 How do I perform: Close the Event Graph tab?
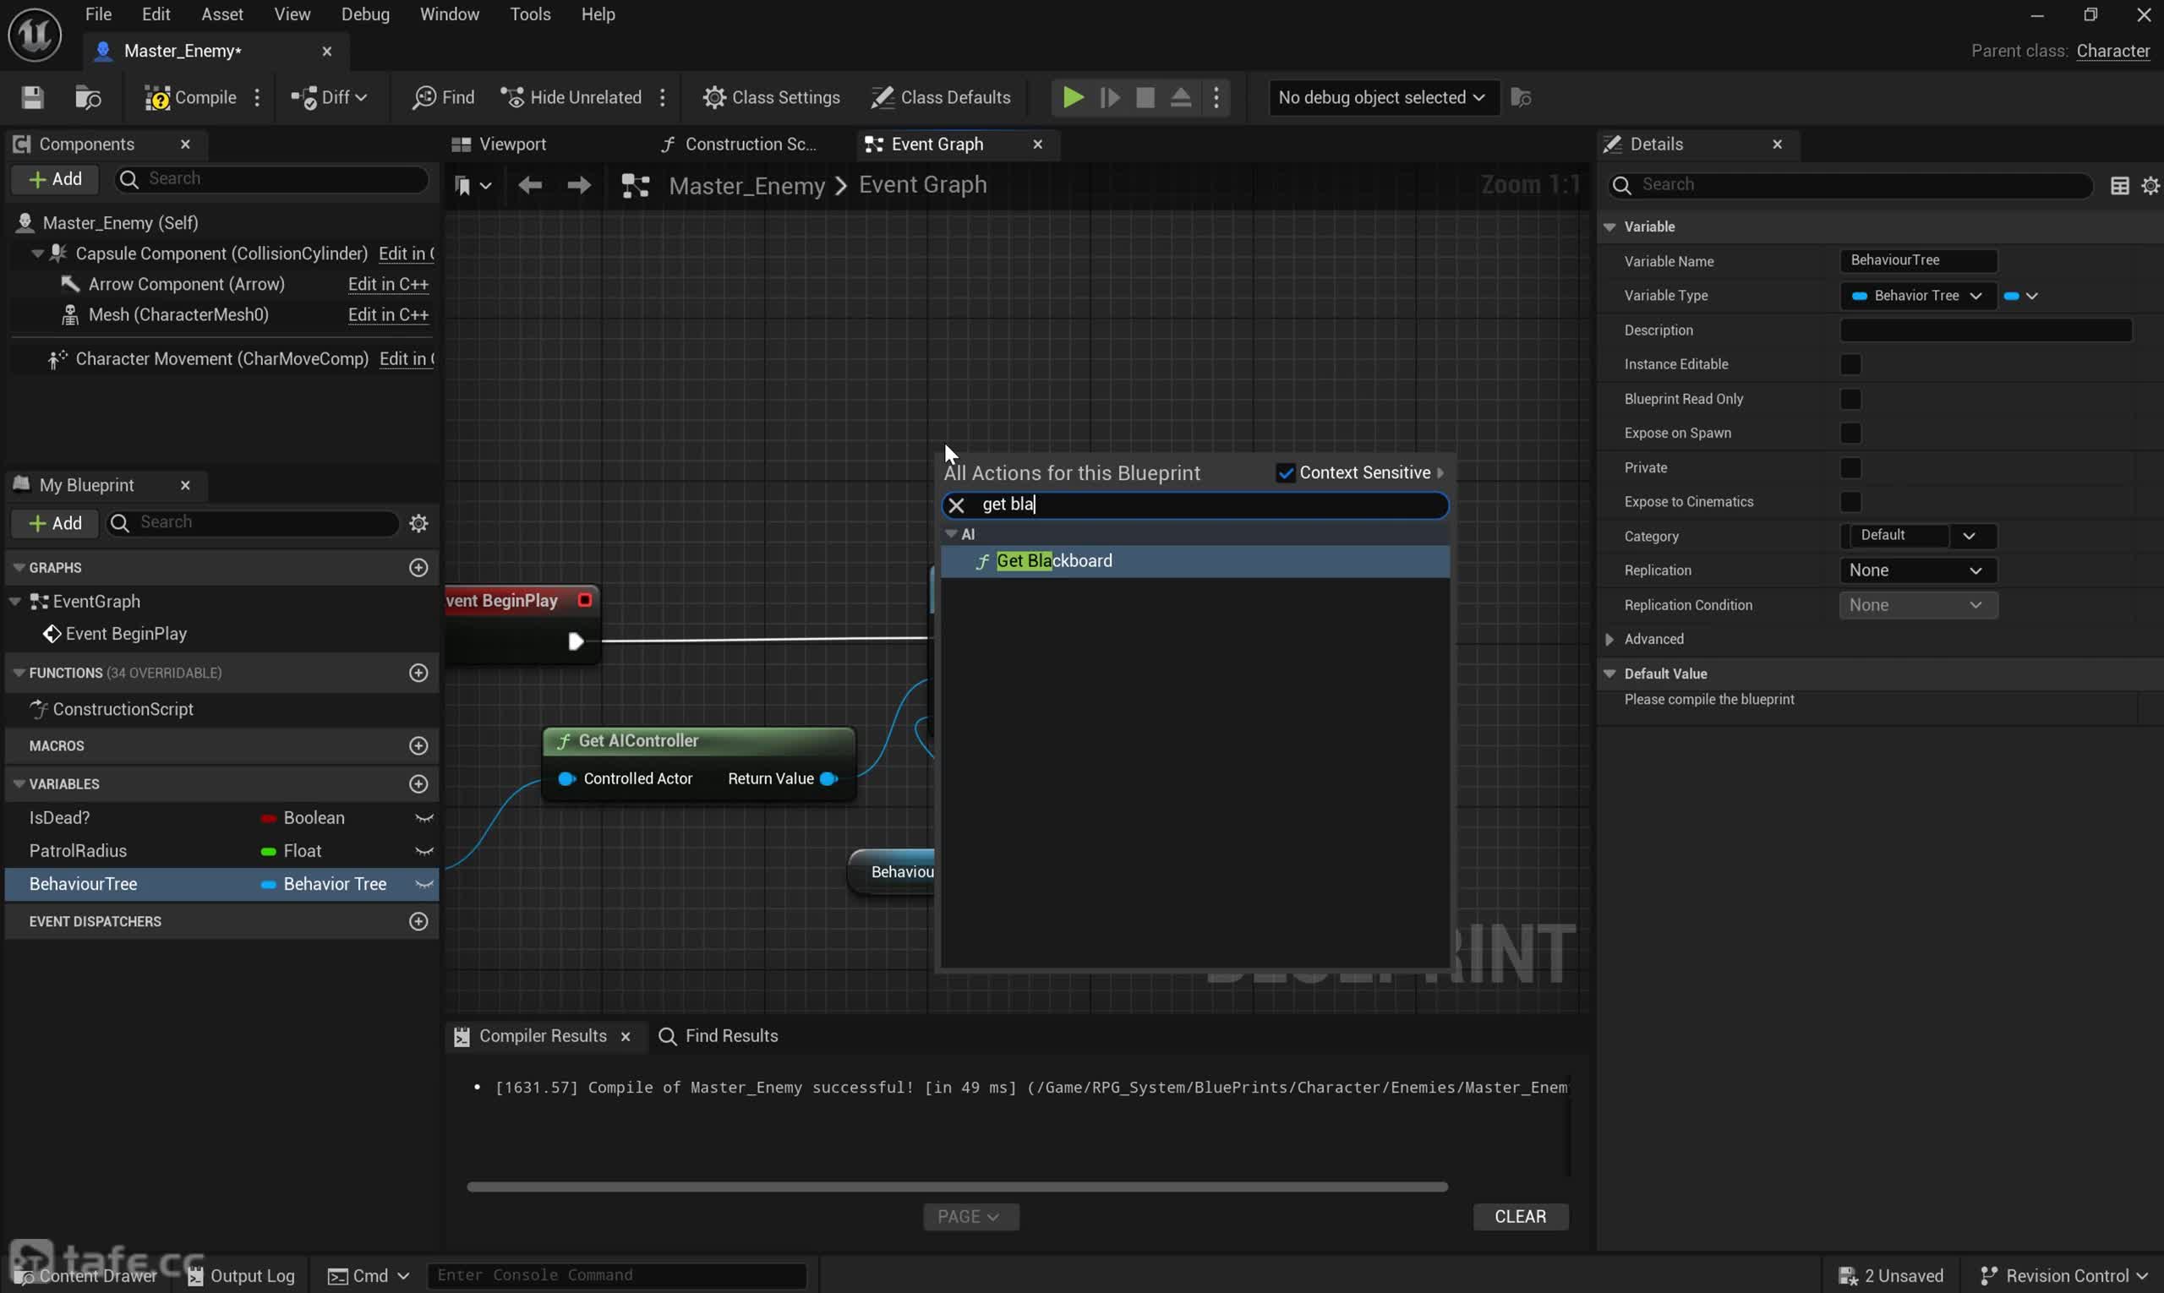(1037, 145)
